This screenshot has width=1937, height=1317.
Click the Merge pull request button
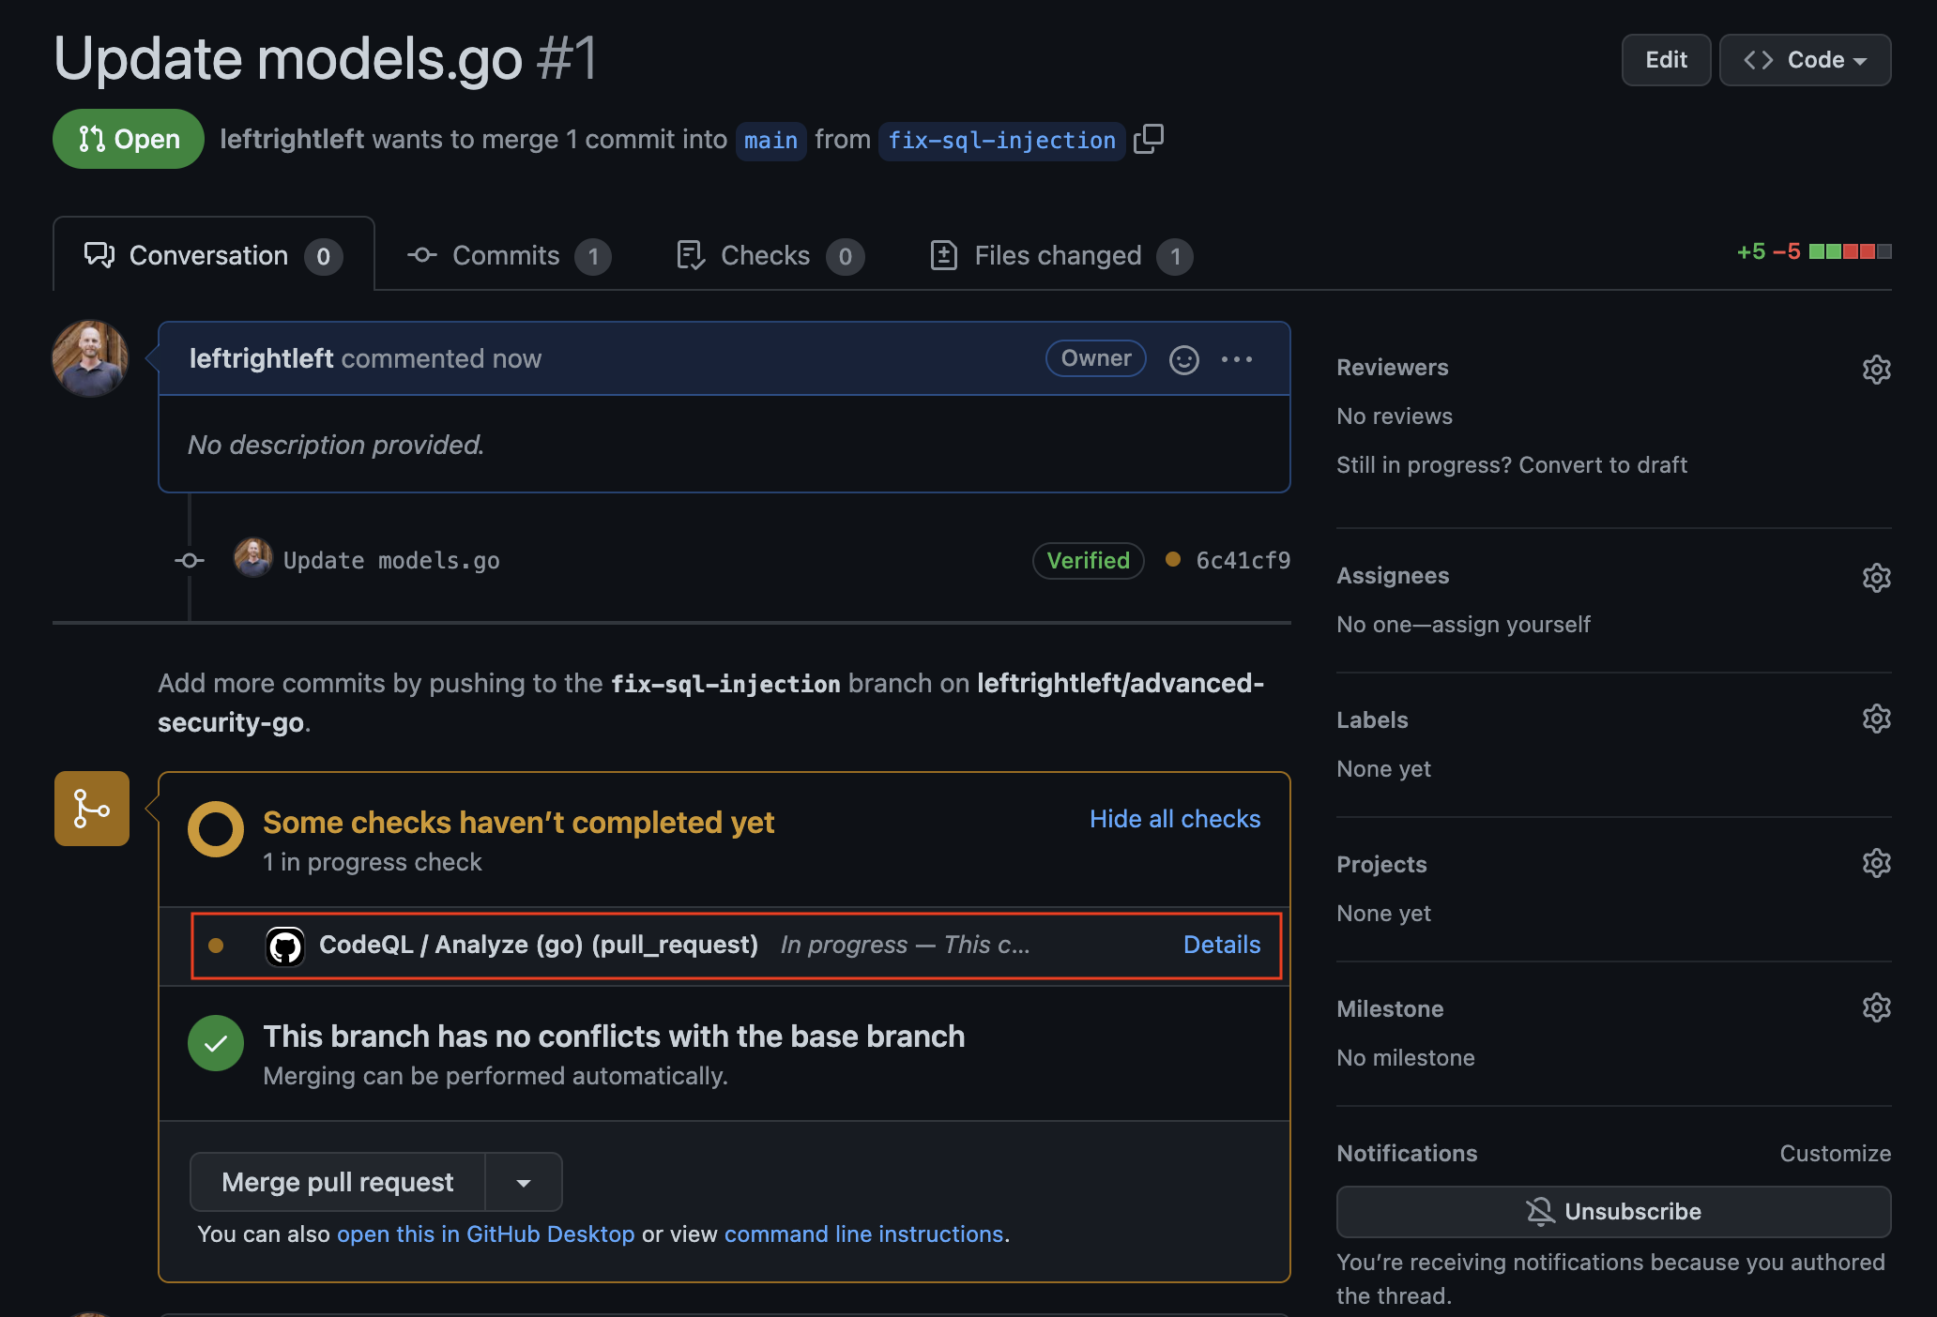click(x=338, y=1183)
